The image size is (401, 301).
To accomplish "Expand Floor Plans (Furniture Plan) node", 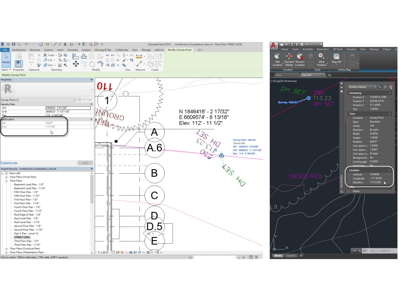I will (6, 249).
